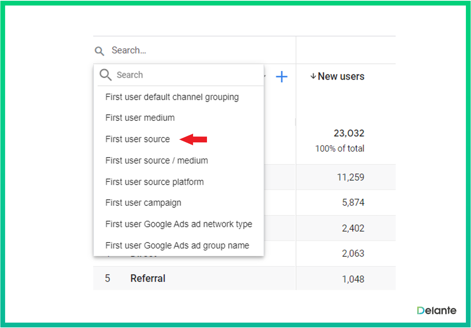Pick First user source / medium
The height and width of the screenshot is (328, 471).
coord(157,160)
